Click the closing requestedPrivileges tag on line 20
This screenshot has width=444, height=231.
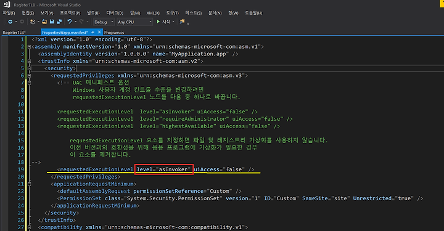pos(86,177)
